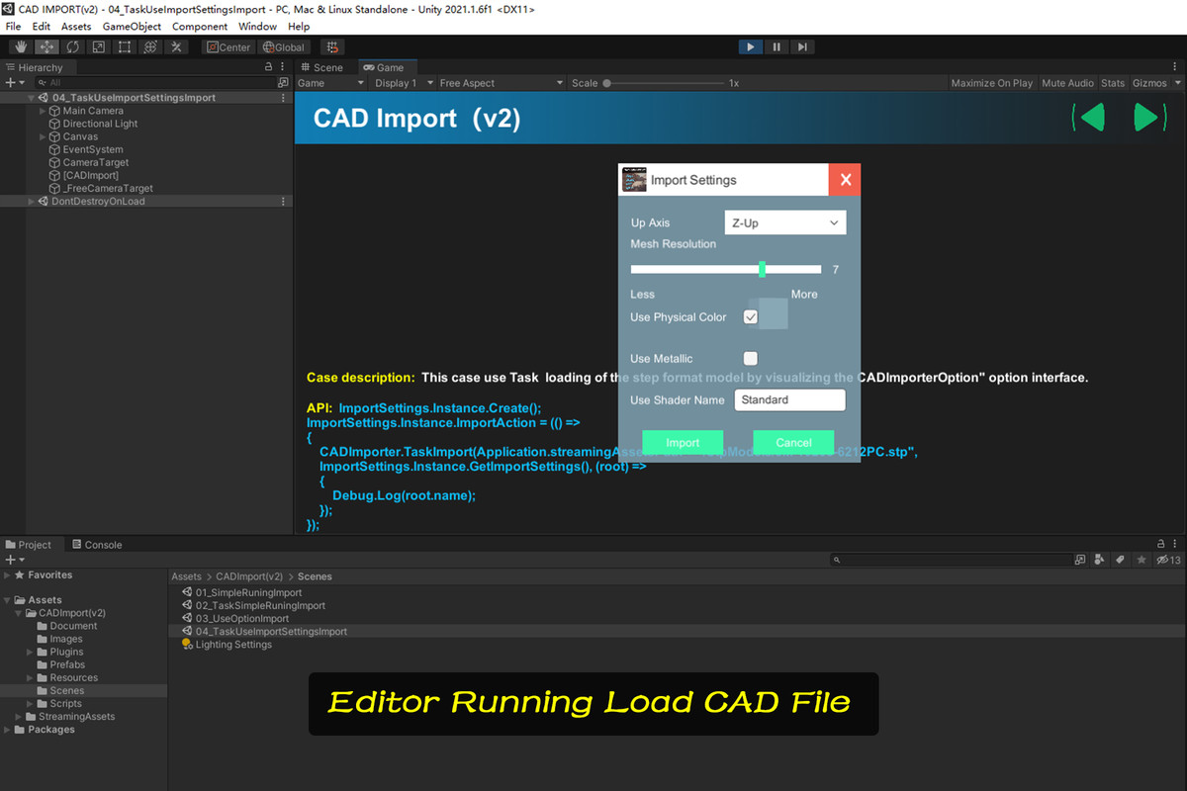Search by type in Project panel
The height and width of the screenshot is (791, 1187).
(1100, 560)
